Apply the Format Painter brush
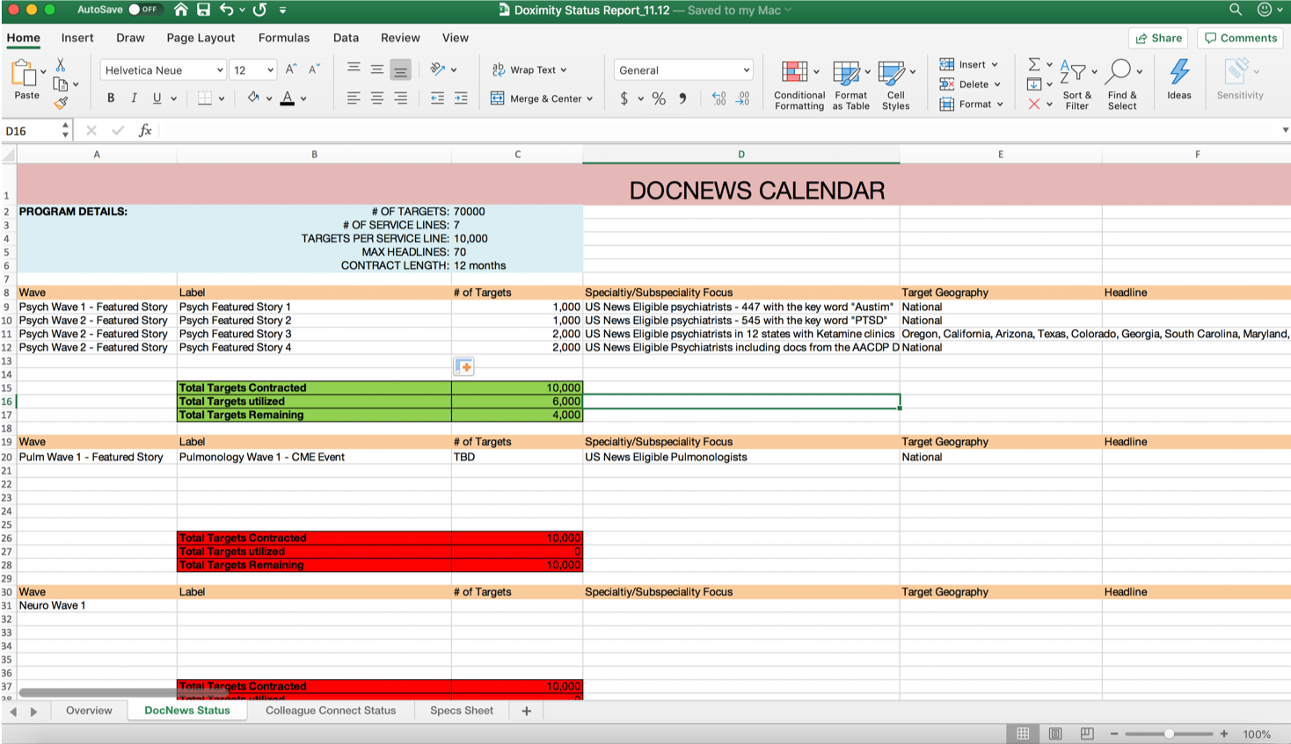This screenshot has height=744, width=1291. point(61,103)
